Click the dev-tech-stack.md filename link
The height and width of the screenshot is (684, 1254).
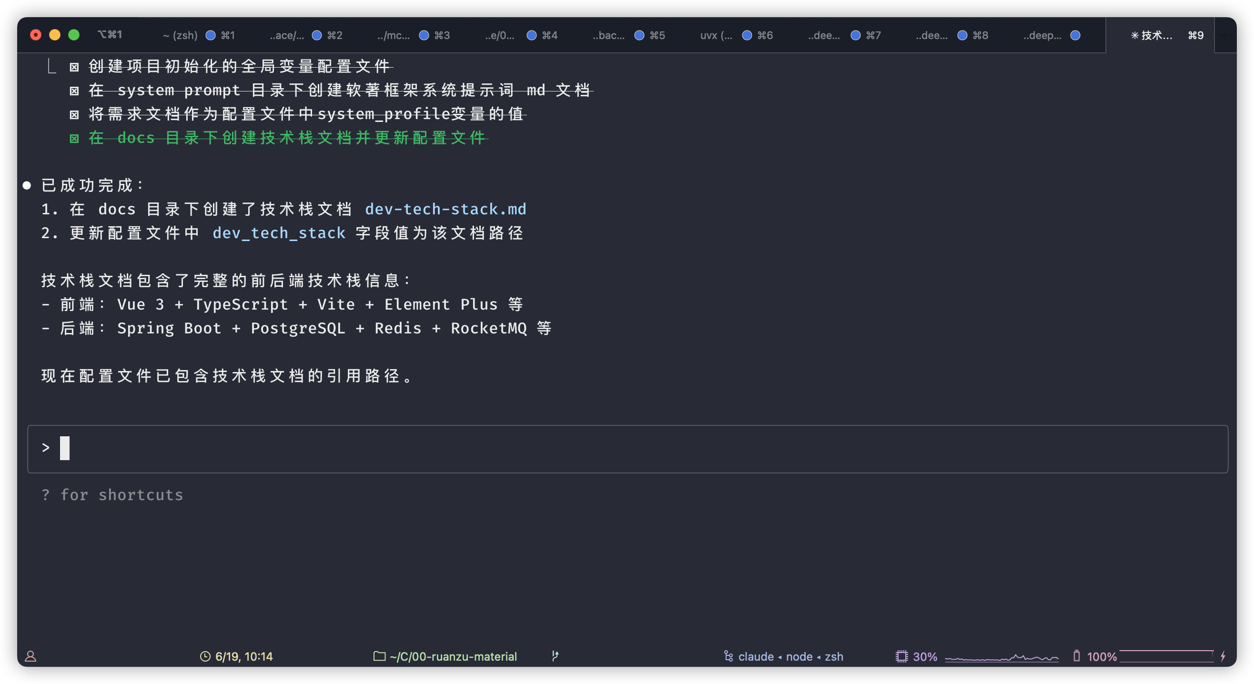click(445, 209)
